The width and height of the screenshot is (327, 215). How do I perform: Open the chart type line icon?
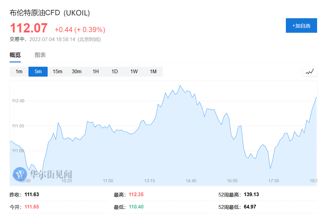tap(310, 72)
